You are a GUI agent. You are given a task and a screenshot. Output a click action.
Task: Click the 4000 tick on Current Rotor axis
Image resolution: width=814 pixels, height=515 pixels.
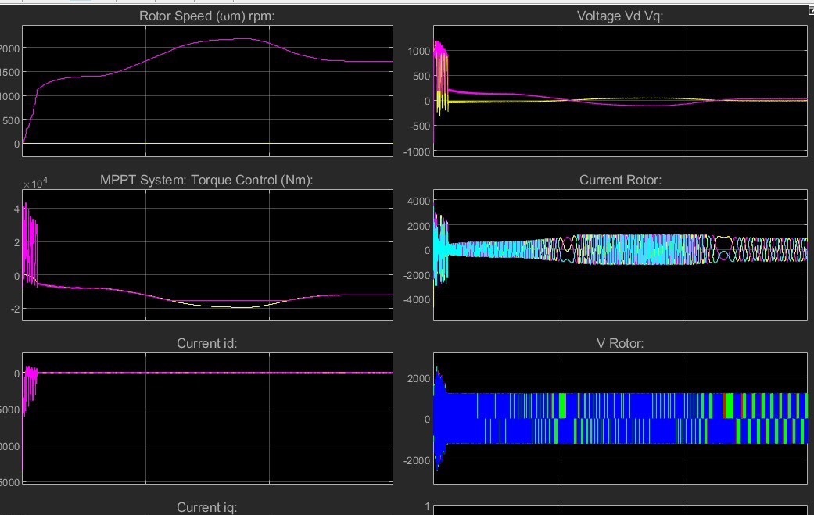tap(419, 201)
